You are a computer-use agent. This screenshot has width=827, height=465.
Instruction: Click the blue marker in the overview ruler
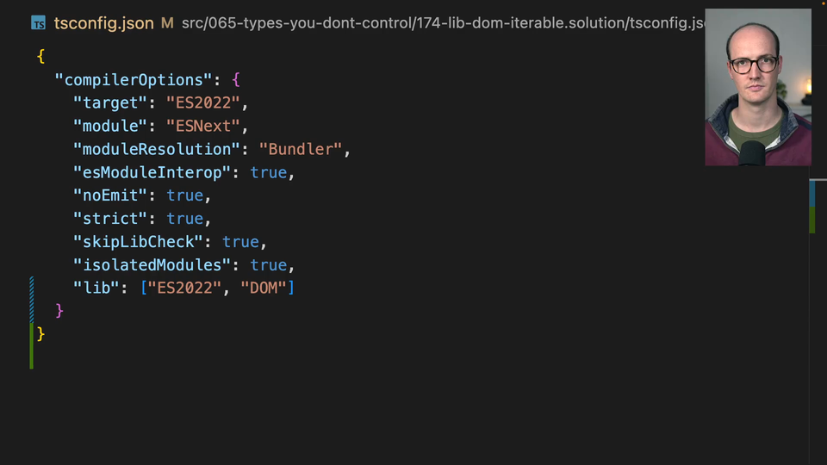(x=812, y=194)
